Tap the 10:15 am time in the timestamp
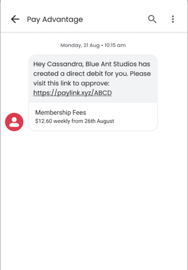The image size is (188, 270). (115, 45)
